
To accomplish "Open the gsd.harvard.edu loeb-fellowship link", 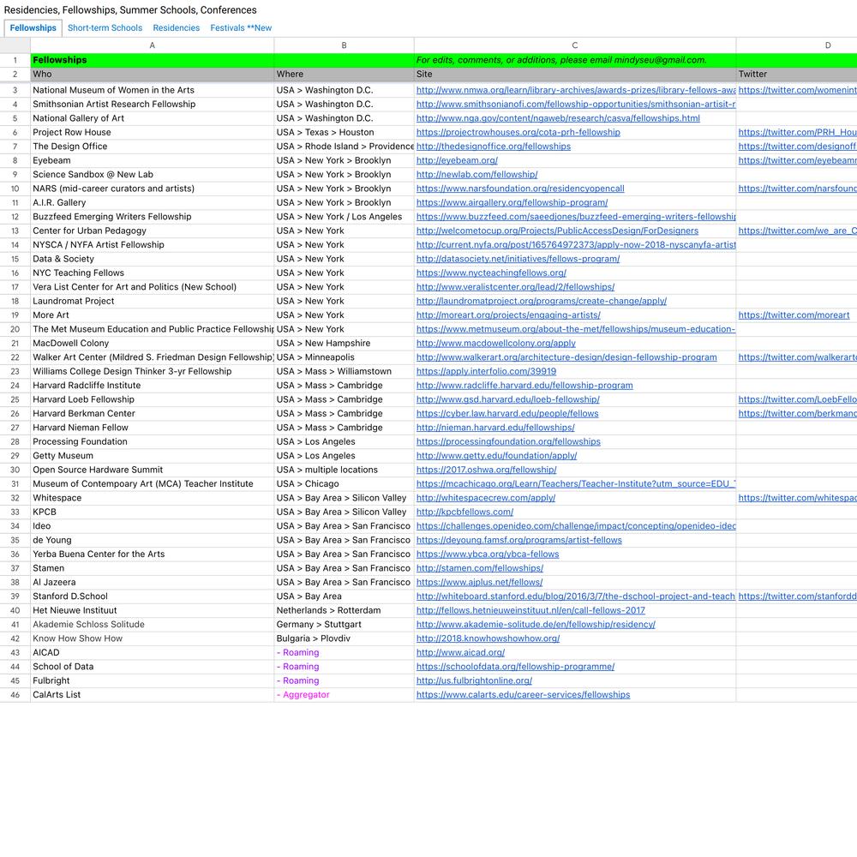I will pos(507,399).
